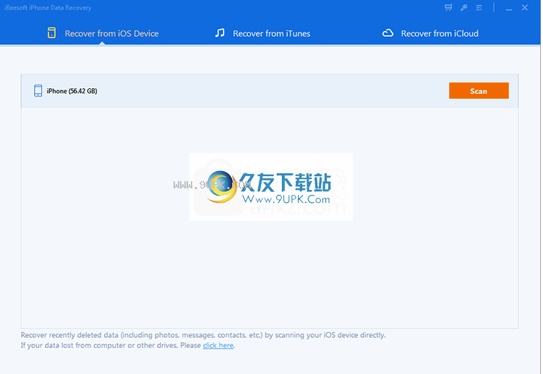This screenshot has height=374, width=543.
Task: Select the iPhone (56.42 GB) device row
Action: pyautogui.click(x=270, y=91)
